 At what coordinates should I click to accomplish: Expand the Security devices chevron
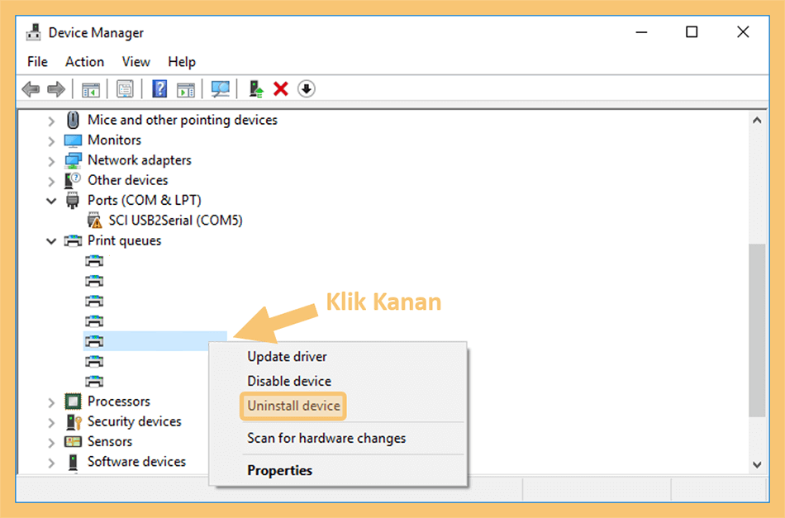coord(51,422)
